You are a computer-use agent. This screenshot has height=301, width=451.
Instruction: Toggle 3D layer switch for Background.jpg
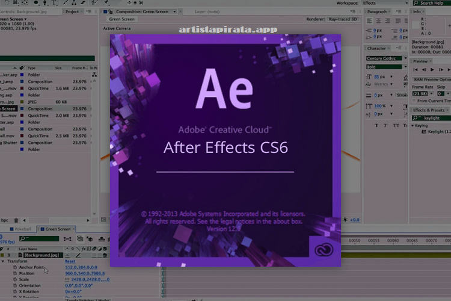(105, 255)
